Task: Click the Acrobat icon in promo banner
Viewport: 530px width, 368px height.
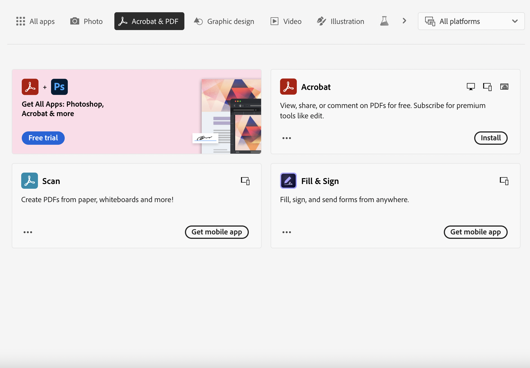Action: (x=30, y=87)
